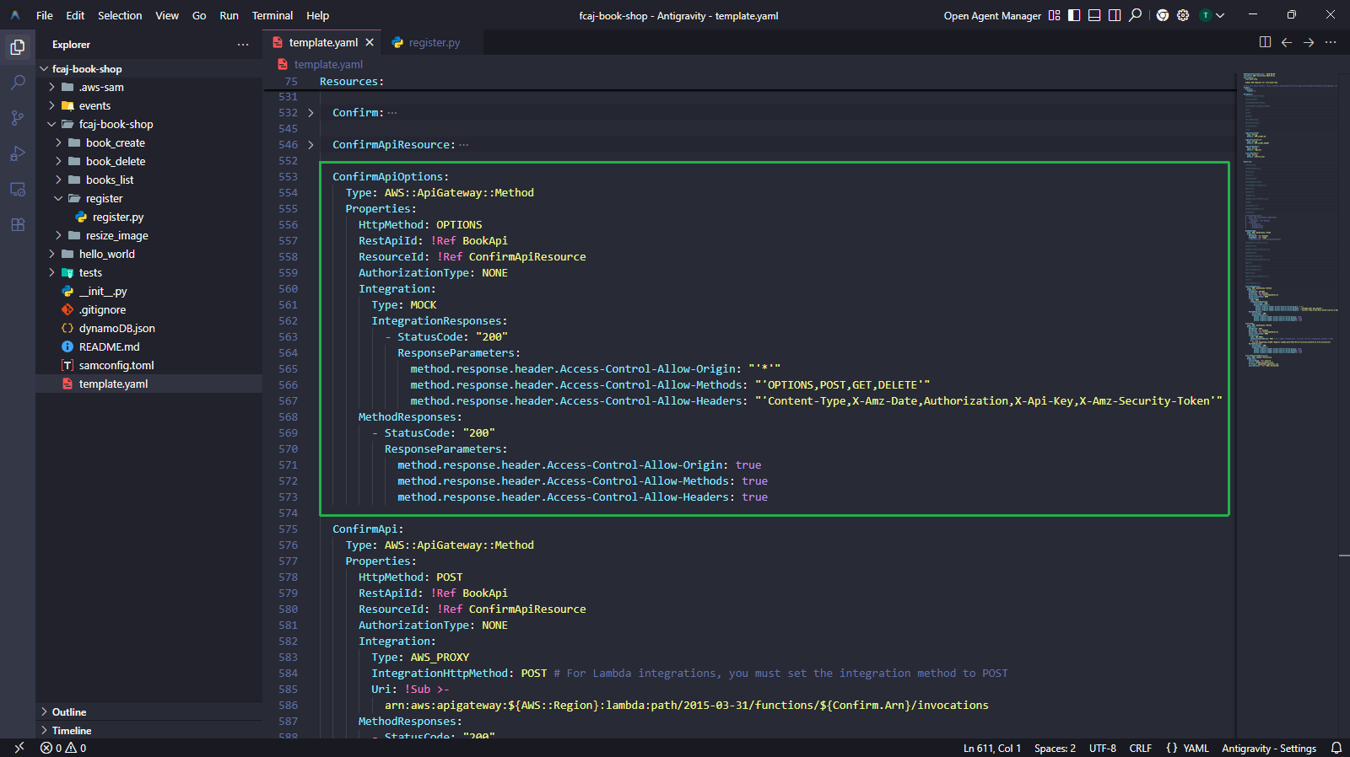The image size is (1350, 757).
Task: Open the Search view in activity bar
Action: (18, 83)
